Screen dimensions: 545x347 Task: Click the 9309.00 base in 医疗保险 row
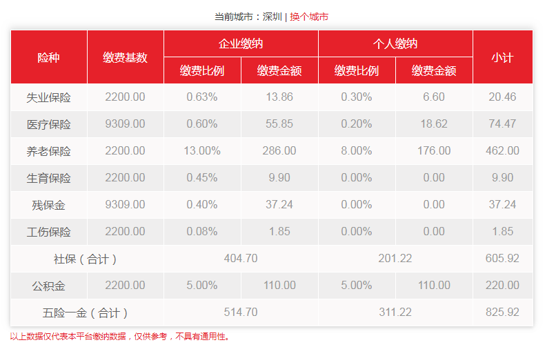[125, 123]
